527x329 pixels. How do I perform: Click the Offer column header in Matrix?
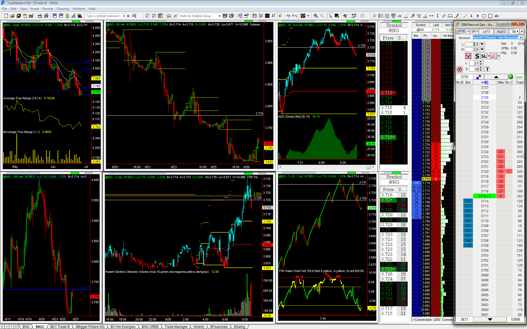(500, 82)
